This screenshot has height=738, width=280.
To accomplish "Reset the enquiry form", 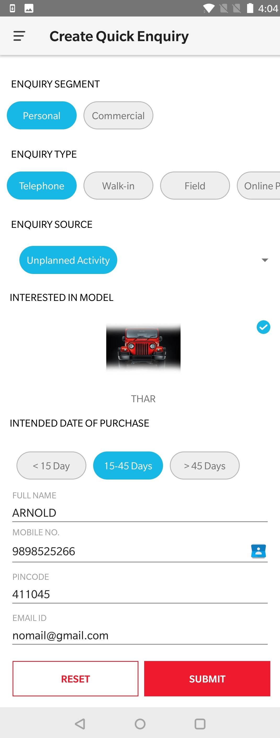I will coord(75,679).
